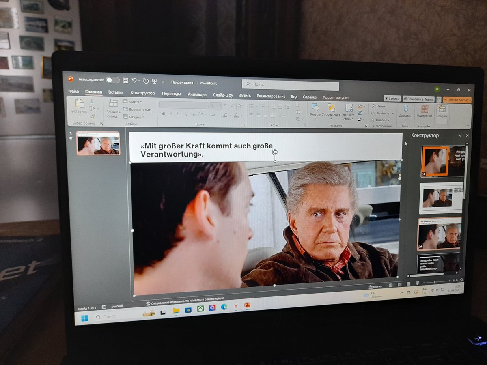Click the Показать в Teams button
The image size is (487, 365).
click(419, 99)
